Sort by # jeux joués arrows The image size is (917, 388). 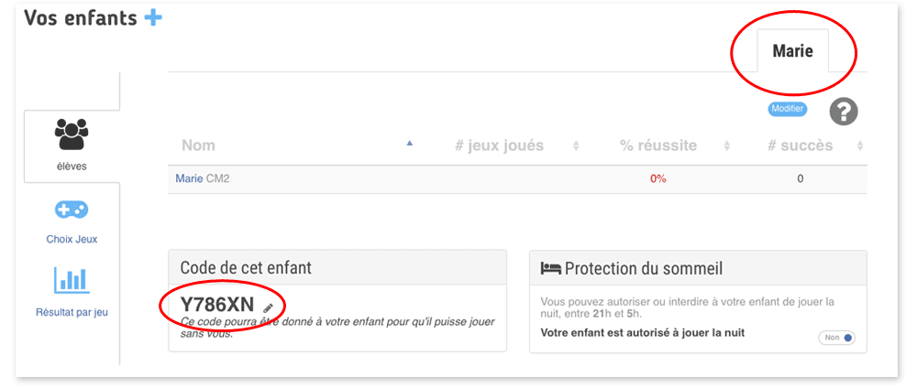click(576, 145)
